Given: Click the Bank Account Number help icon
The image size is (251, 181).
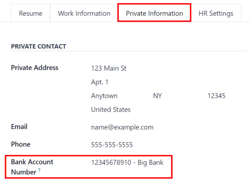Looking at the screenshot, I should tap(40, 170).
